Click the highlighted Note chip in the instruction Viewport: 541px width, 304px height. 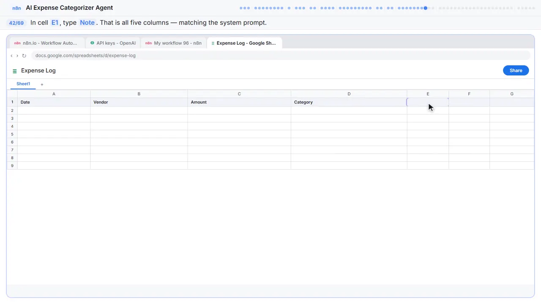pos(87,23)
